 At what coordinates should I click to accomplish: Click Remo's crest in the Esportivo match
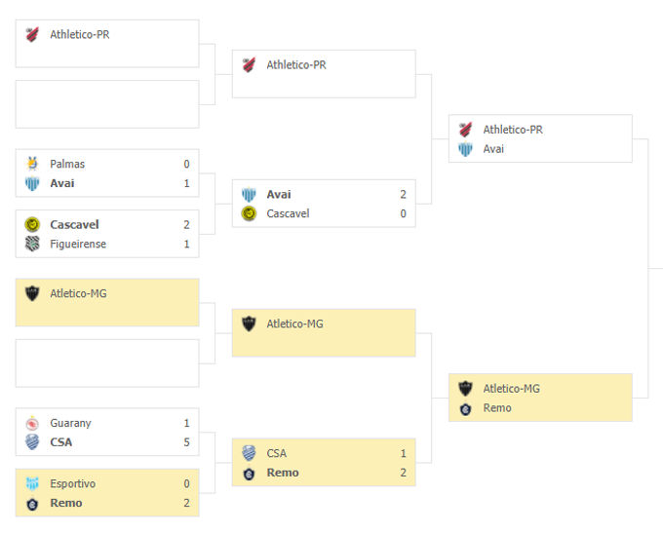click(x=32, y=503)
